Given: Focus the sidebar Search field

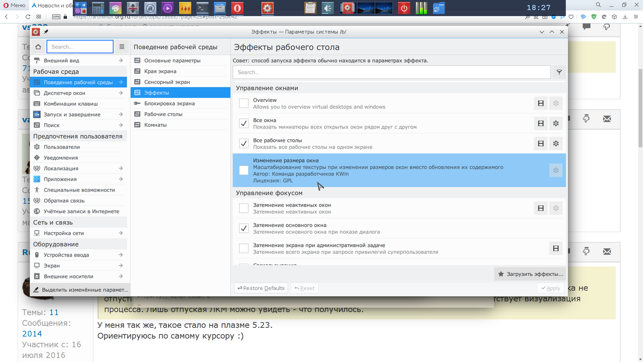Looking at the screenshot, I should (80, 47).
